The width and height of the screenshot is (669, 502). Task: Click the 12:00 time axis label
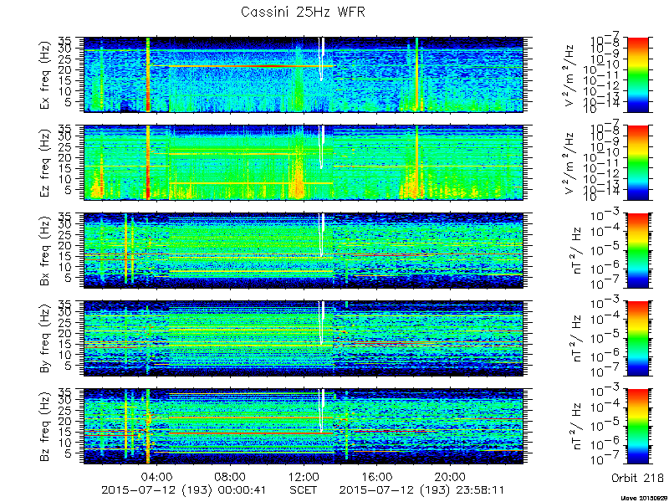tap(304, 476)
